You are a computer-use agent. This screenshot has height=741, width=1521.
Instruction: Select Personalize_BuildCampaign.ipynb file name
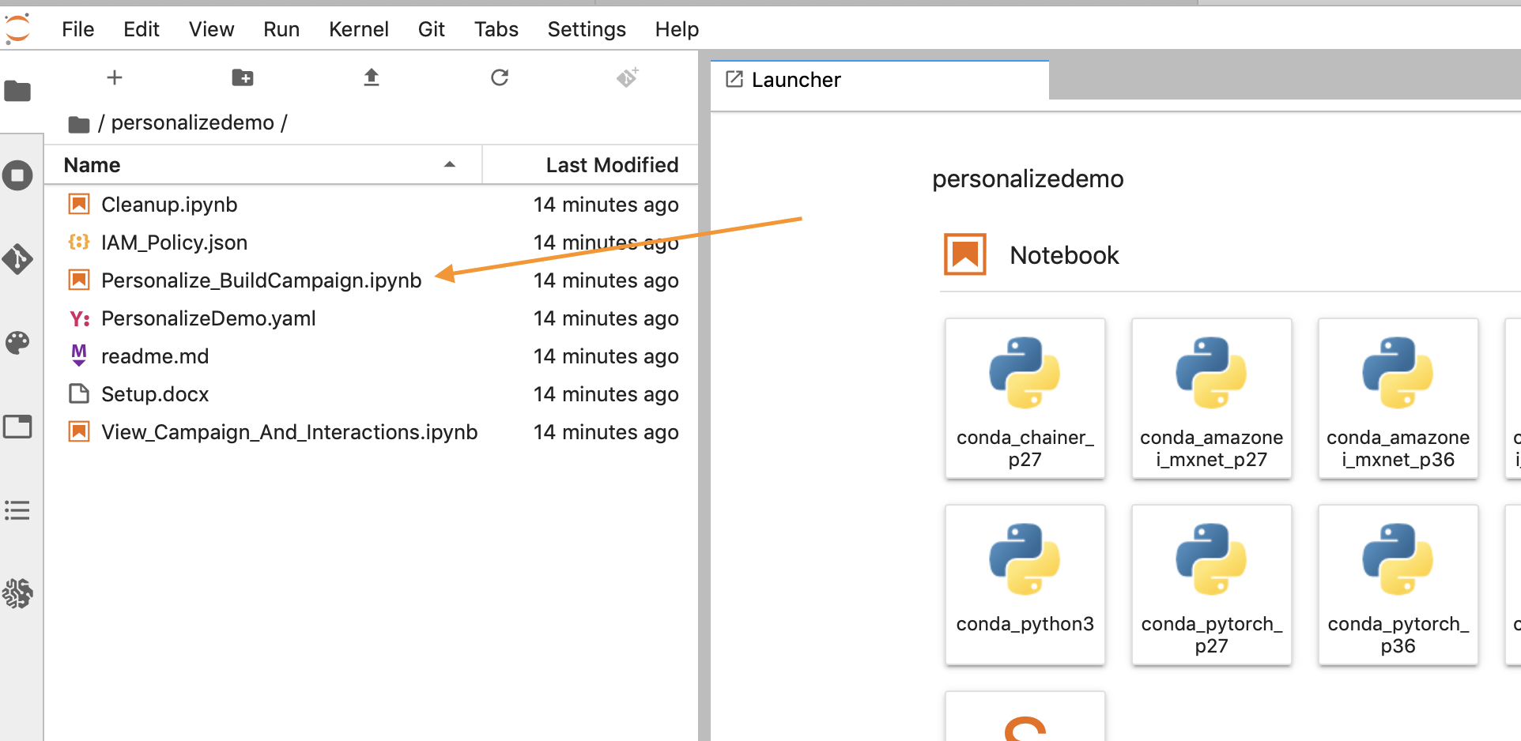coord(262,280)
